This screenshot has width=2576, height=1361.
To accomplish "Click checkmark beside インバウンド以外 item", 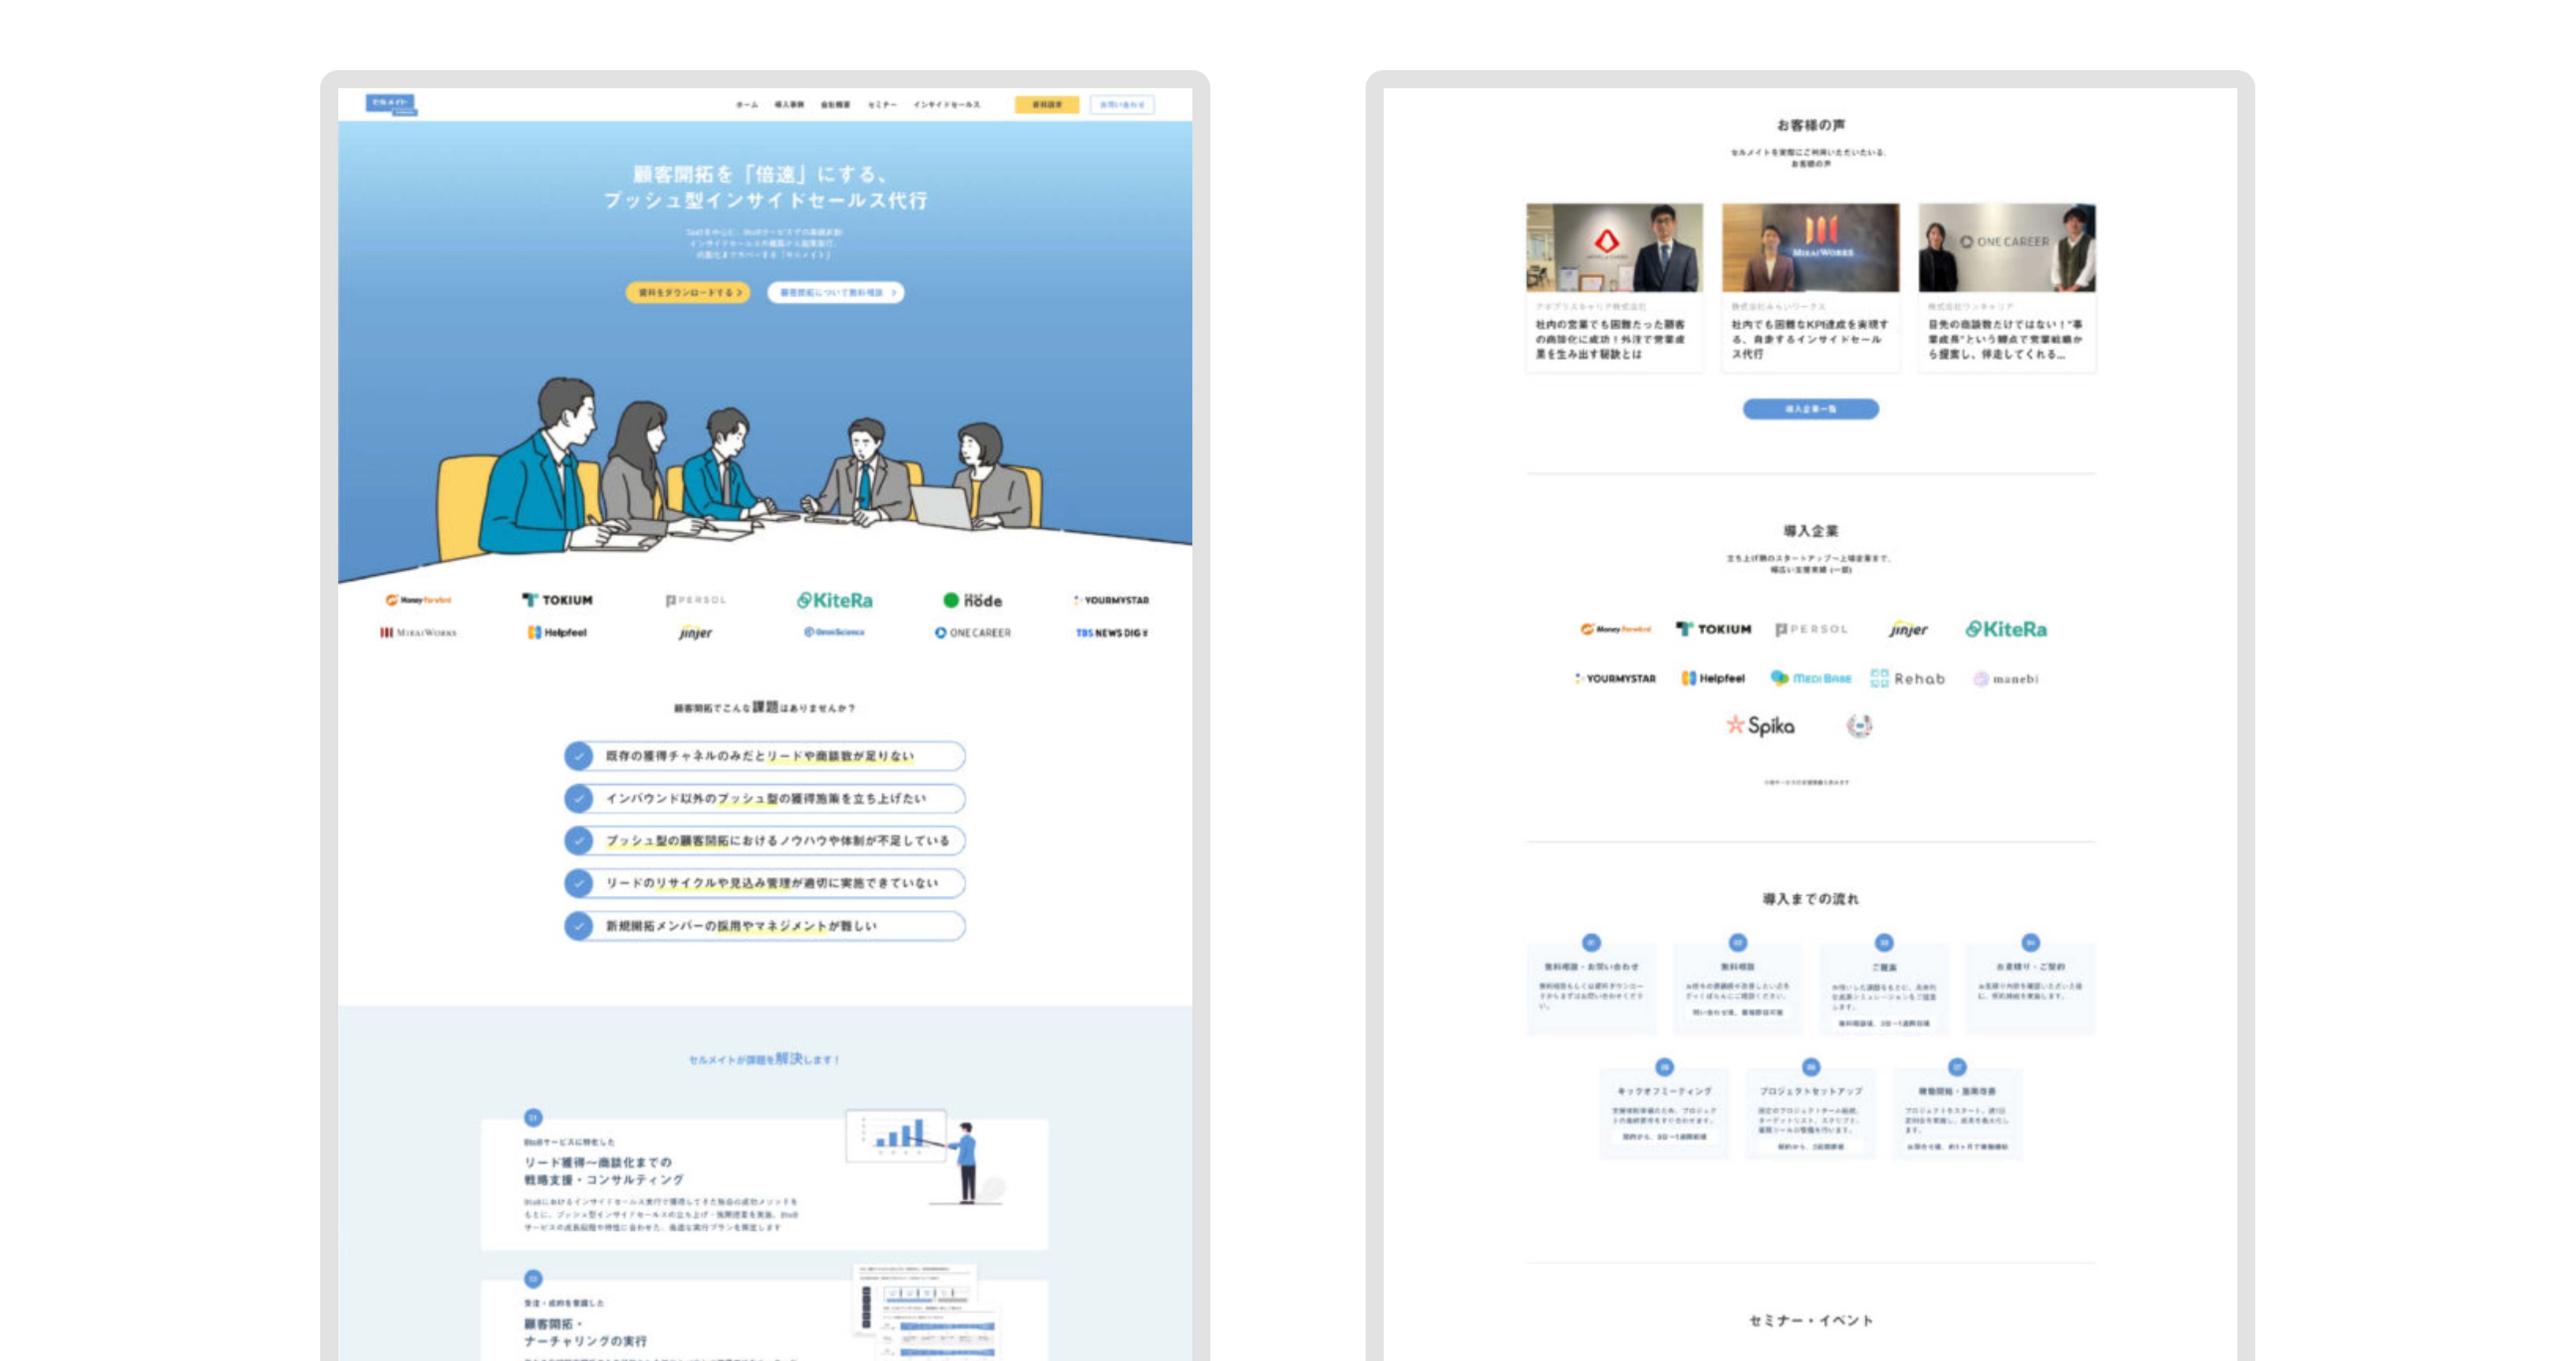I will pyautogui.click(x=578, y=798).
